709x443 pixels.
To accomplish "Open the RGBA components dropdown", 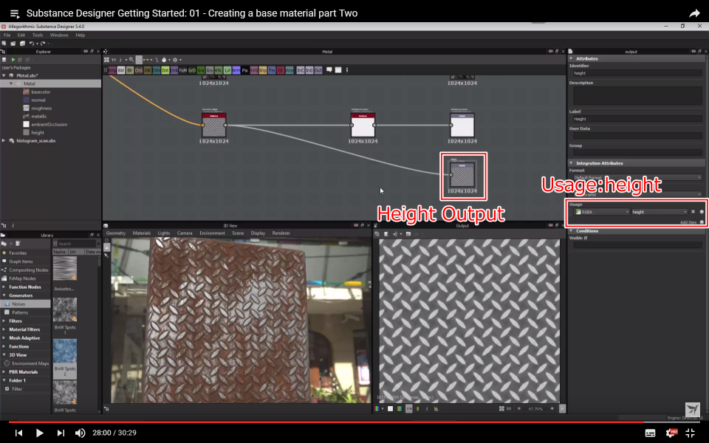I will pyautogui.click(x=602, y=212).
